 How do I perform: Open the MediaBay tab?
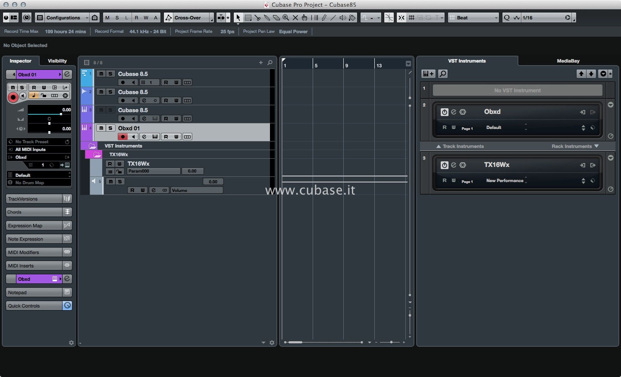[x=568, y=61]
